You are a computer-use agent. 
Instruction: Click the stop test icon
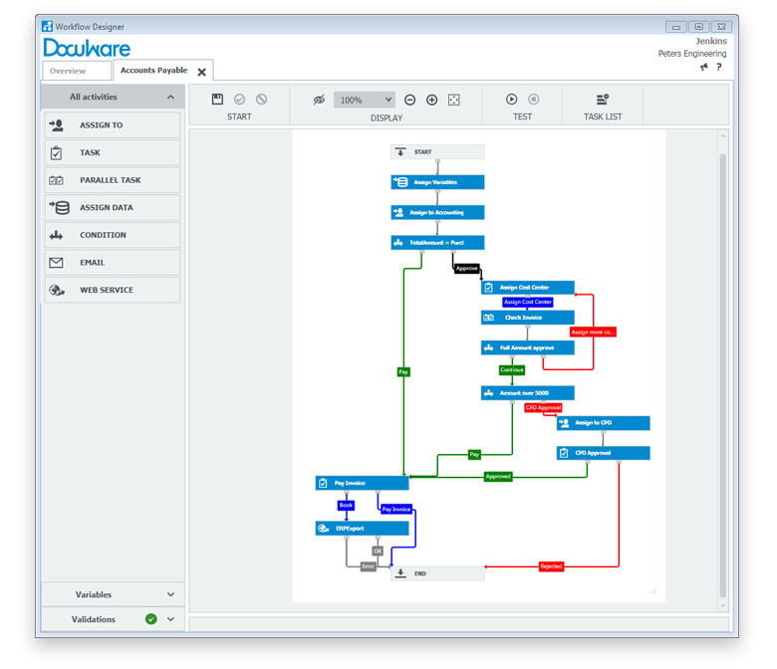(534, 100)
